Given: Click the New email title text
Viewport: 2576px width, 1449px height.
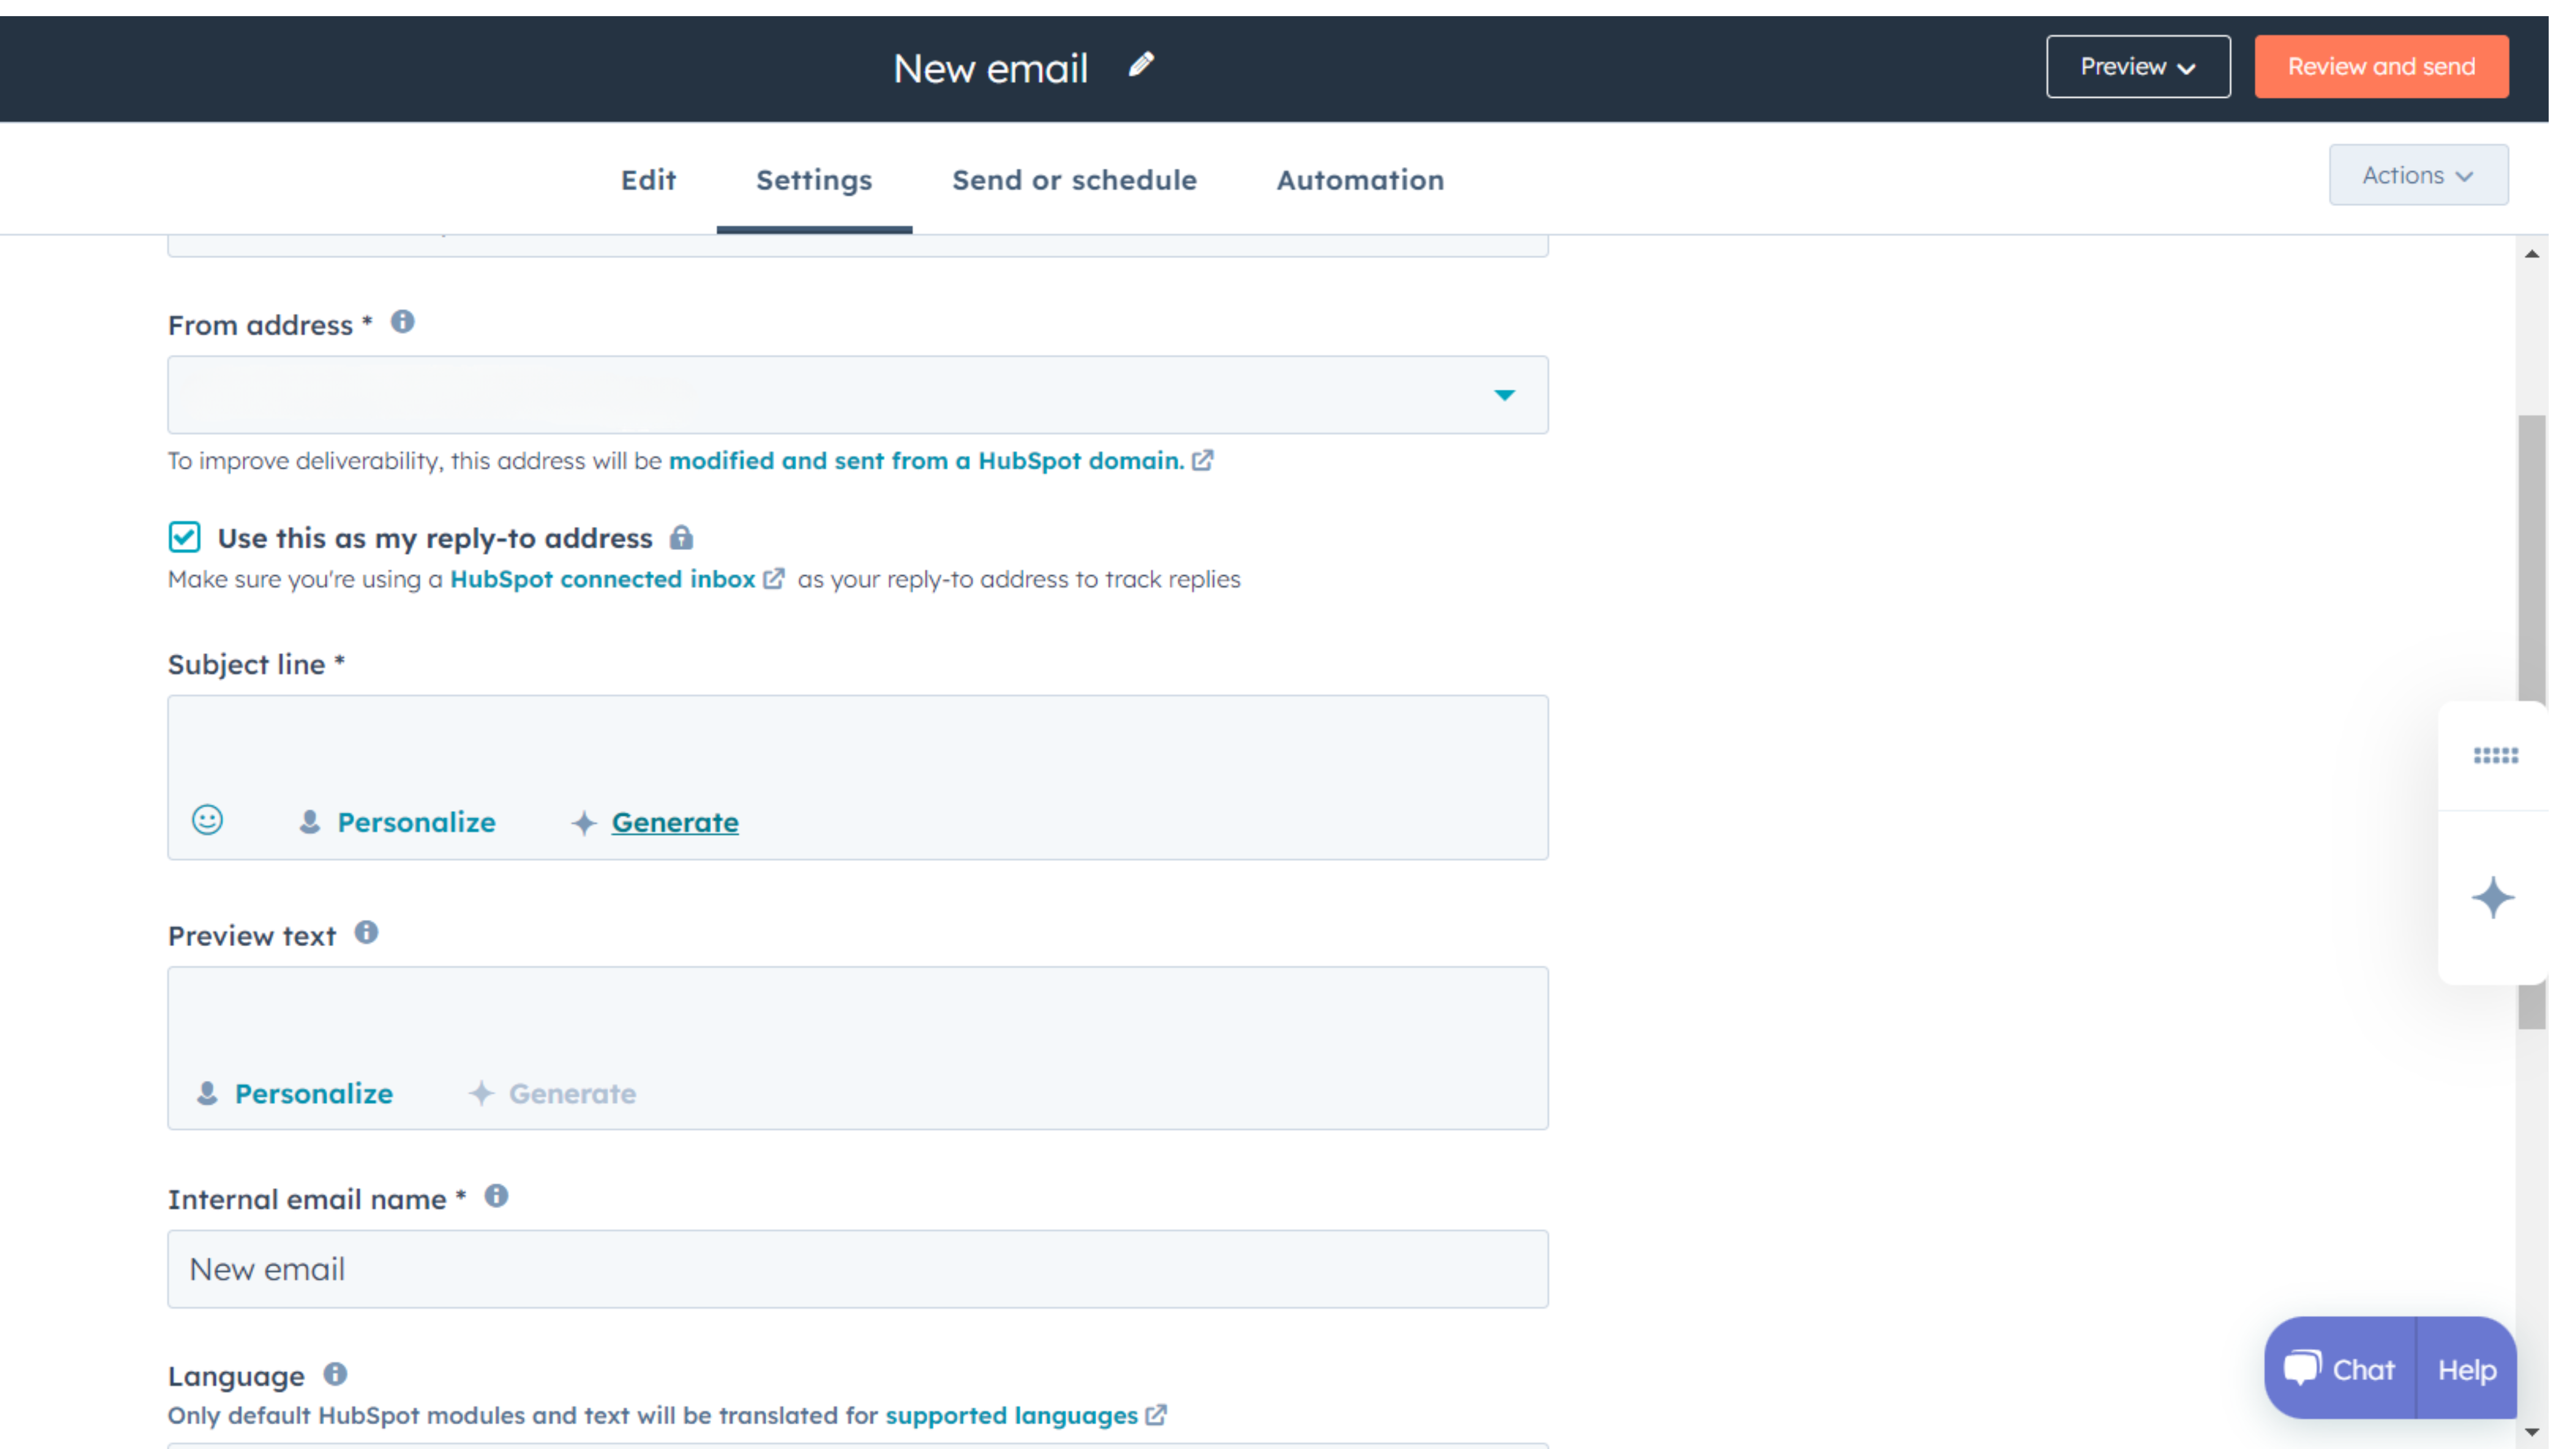Looking at the screenshot, I should pyautogui.click(x=990, y=68).
